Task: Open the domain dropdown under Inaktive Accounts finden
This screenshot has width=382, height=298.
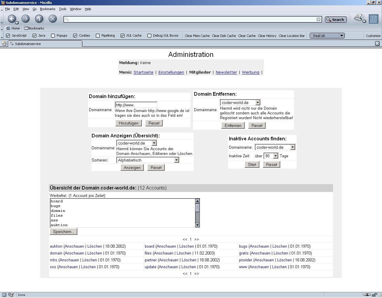Action: 275,147
